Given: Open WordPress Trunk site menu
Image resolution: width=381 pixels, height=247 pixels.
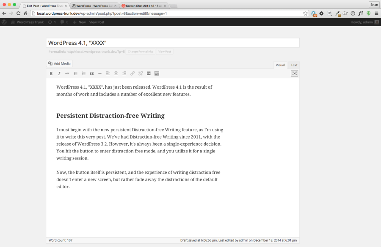Looking at the screenshot, I should click(28, 22).
